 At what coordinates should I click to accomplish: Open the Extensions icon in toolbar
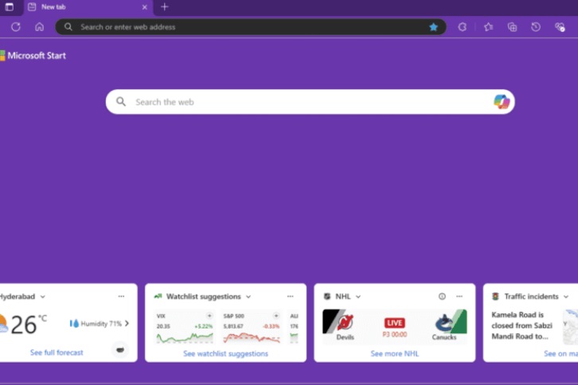pyautogui.click(x=463, y=26)
